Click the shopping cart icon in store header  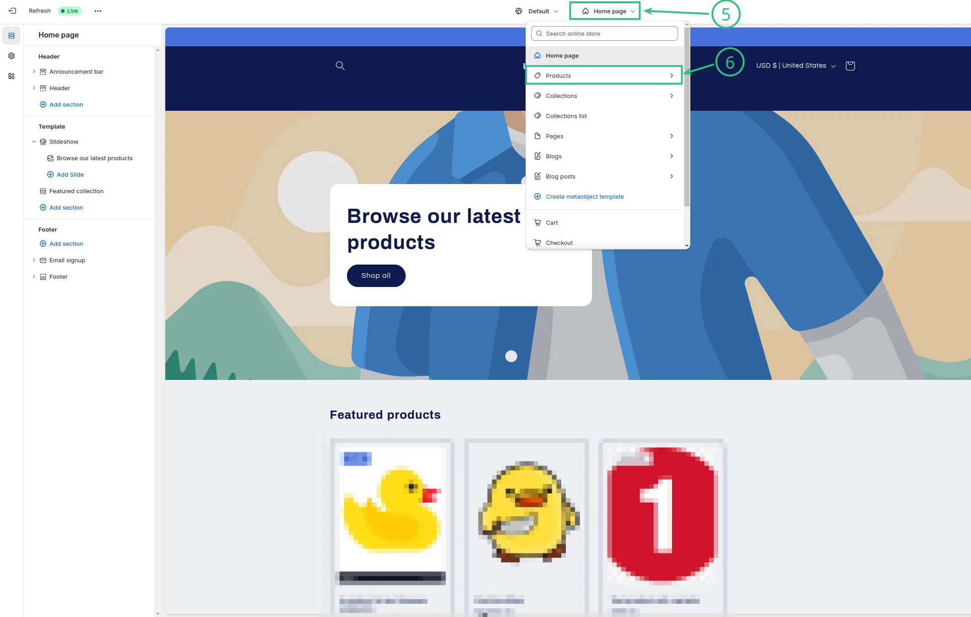pos(850,65)
